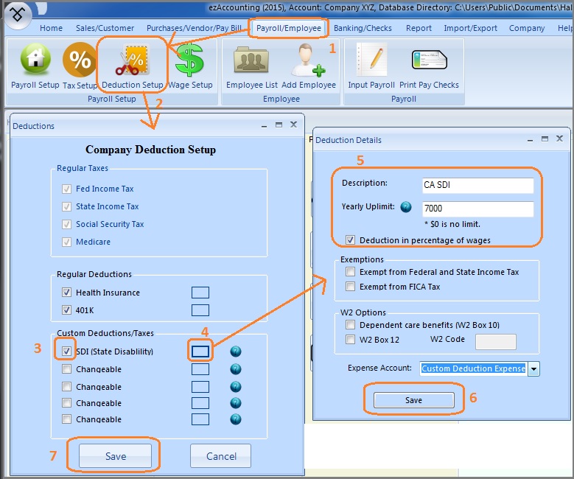
Task: Click help icon next to Yearly Uplimit
Action: (405, 207)
